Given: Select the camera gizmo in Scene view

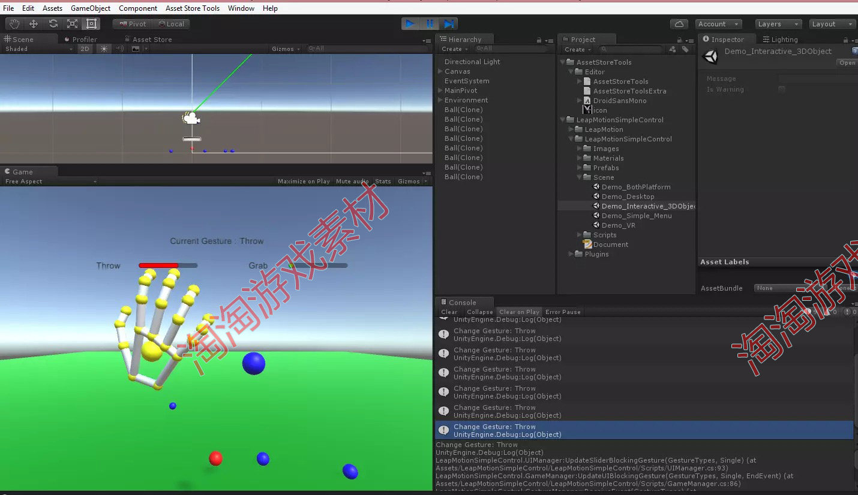Looking at the screenshot, I should pos(191,118).
